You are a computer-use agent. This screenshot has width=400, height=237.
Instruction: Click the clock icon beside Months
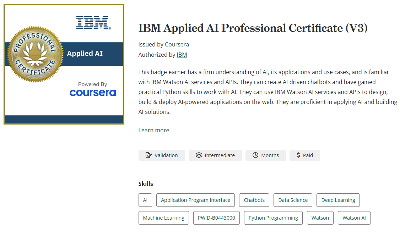(255, 155)
